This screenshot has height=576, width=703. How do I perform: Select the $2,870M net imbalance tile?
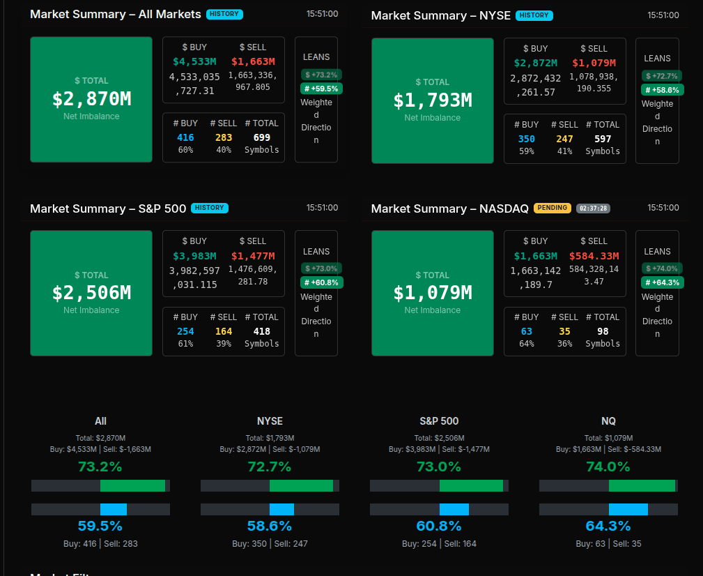(x=91, y=100)
